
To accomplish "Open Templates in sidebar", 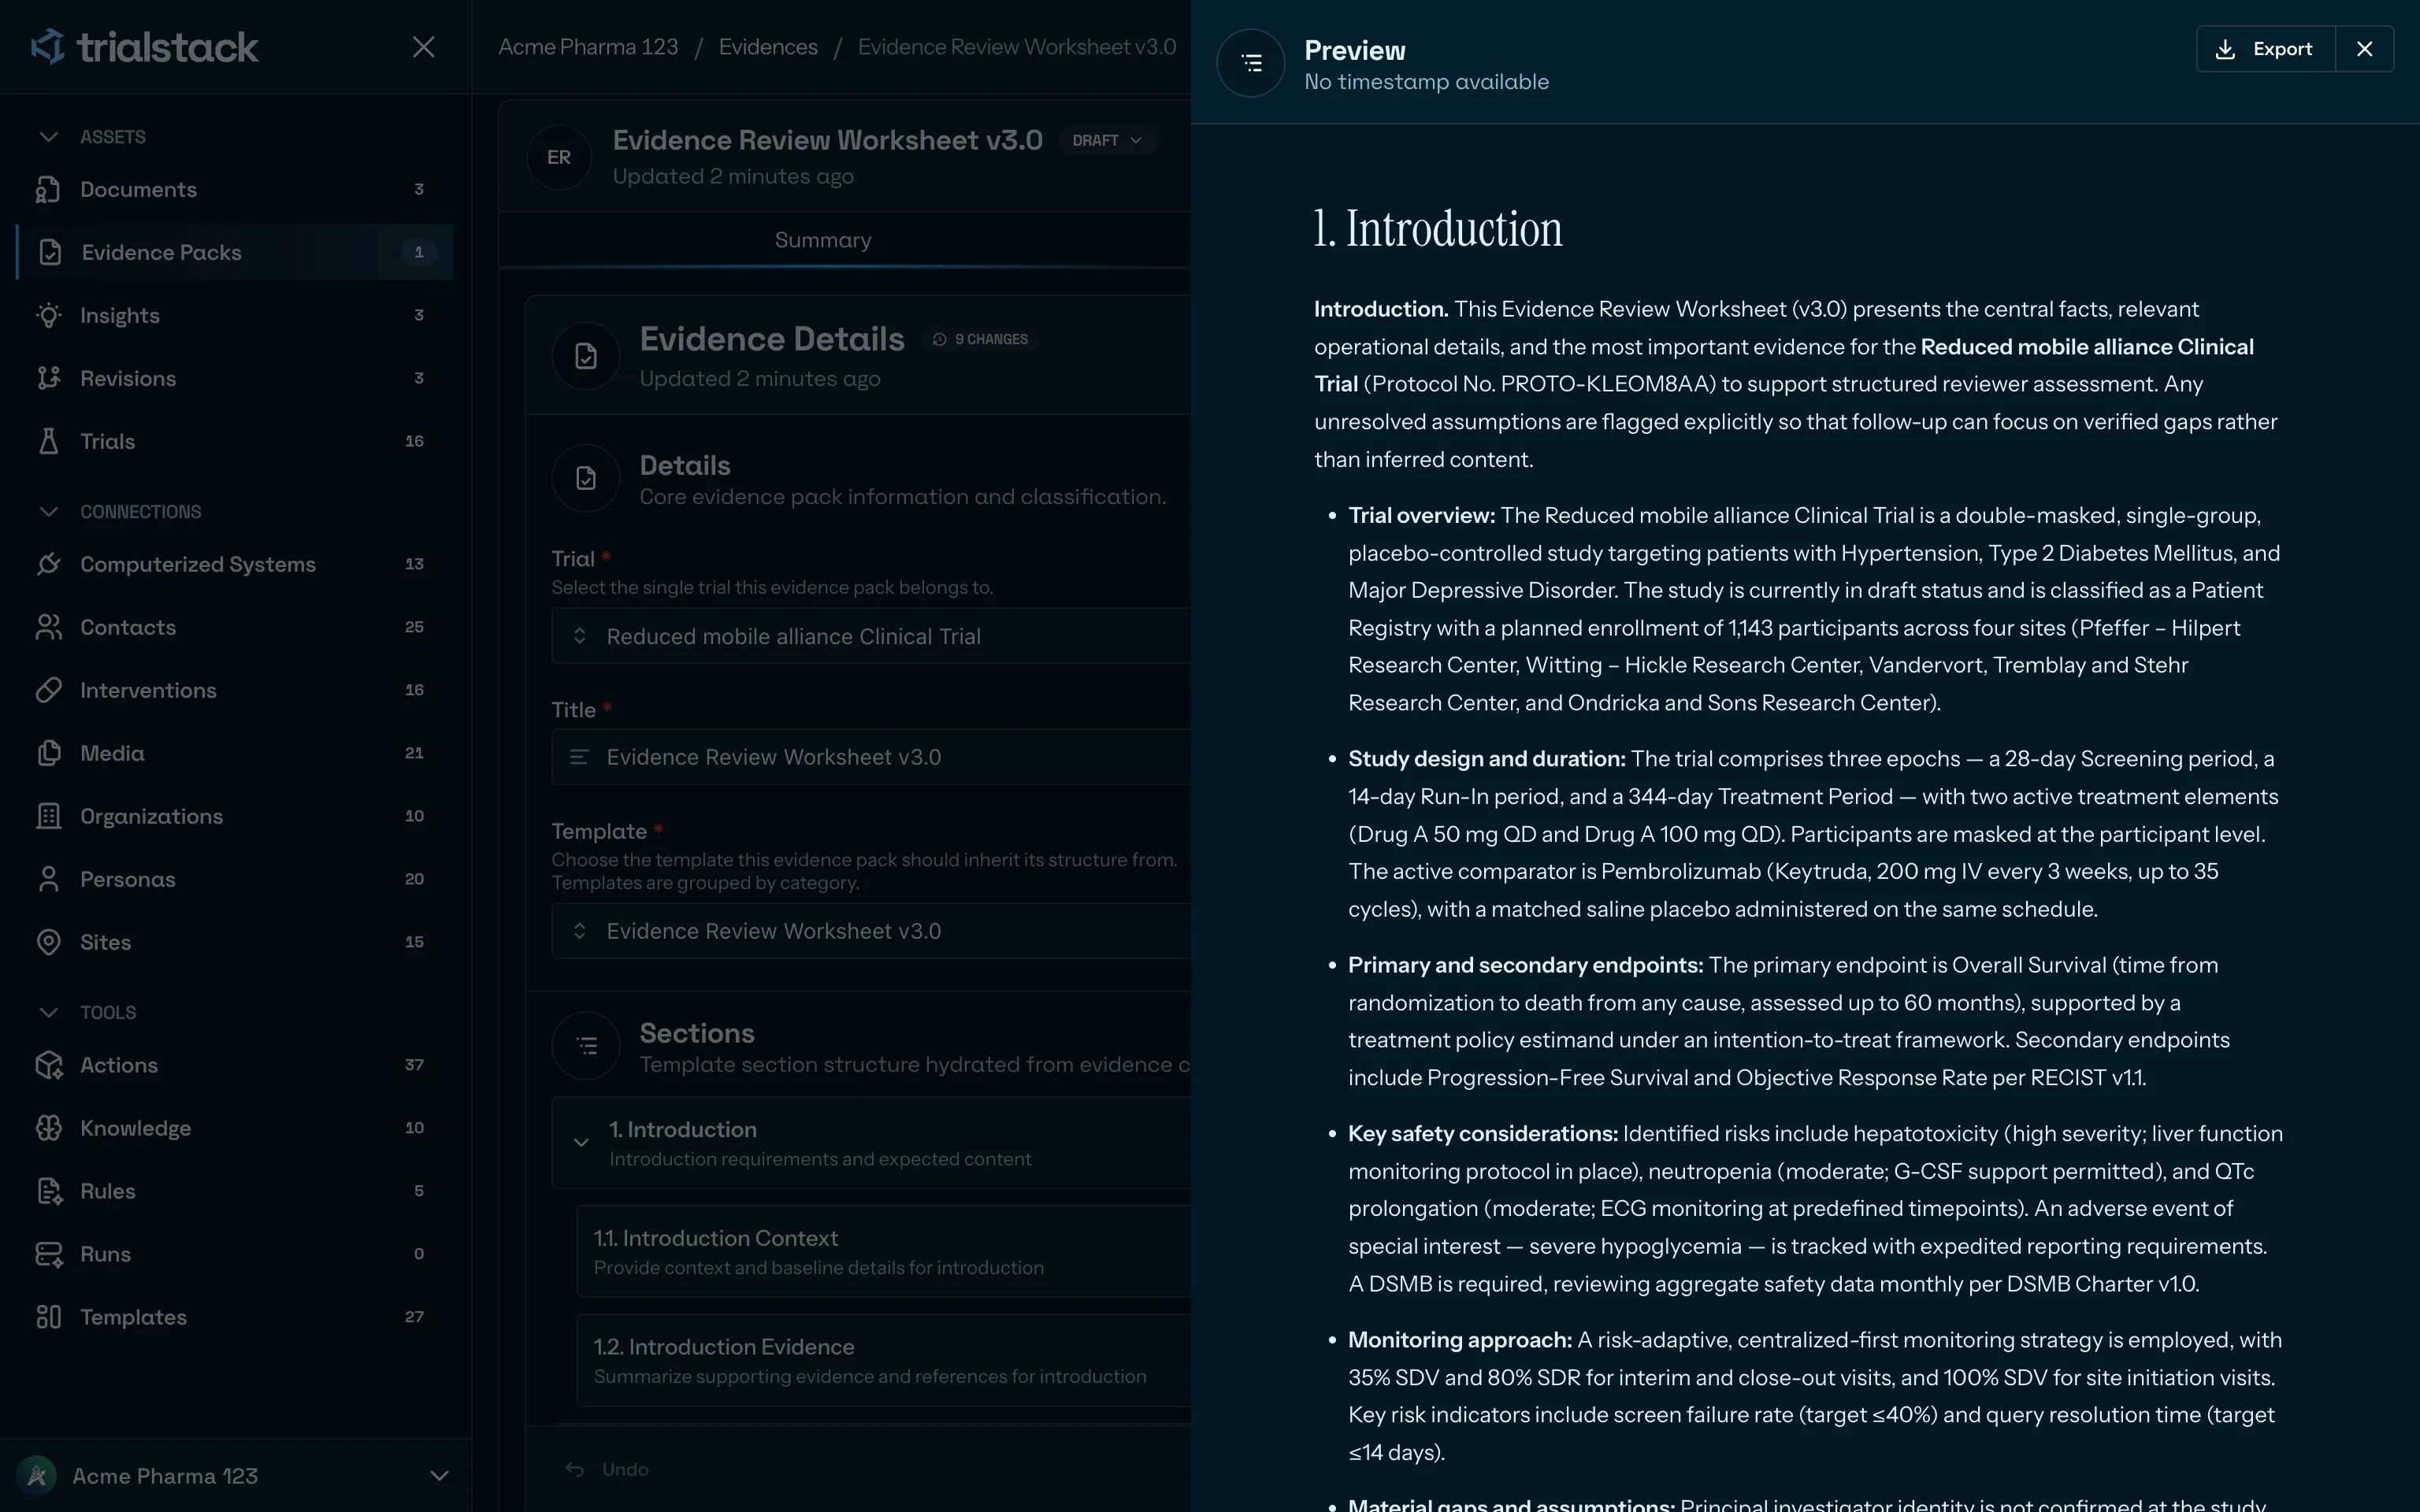I will pos(133,1317).
